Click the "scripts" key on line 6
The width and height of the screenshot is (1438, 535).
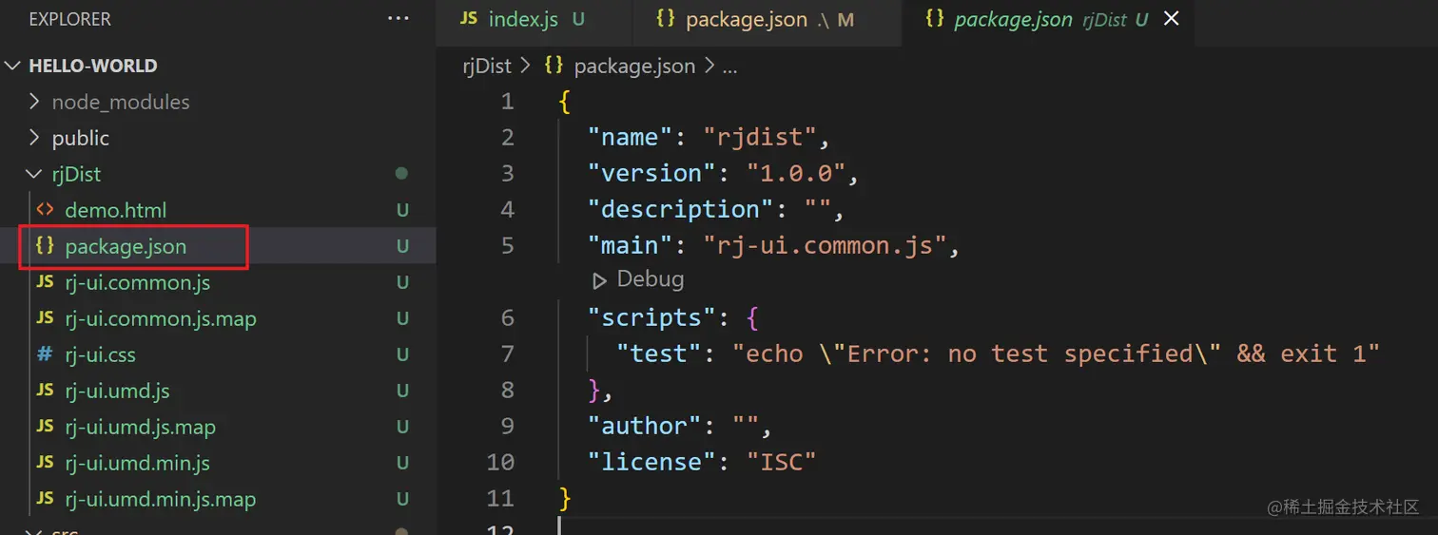point(652,317)
